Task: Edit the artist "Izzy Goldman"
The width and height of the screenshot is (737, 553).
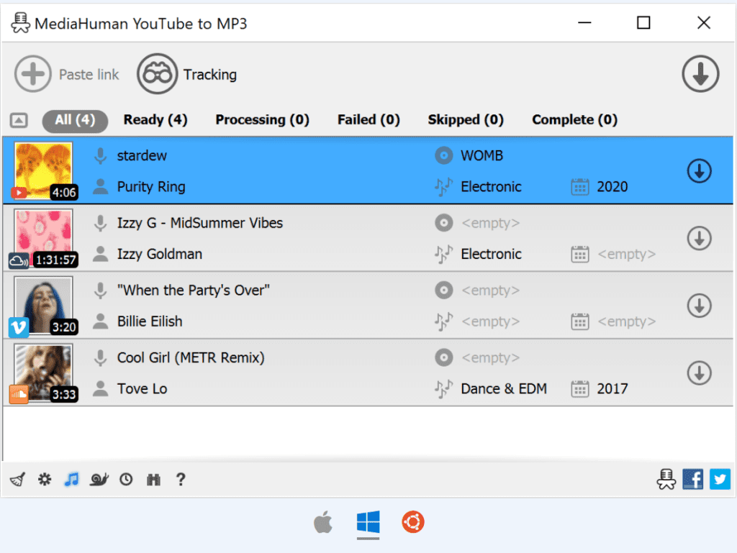Action: tap(159, 254)
